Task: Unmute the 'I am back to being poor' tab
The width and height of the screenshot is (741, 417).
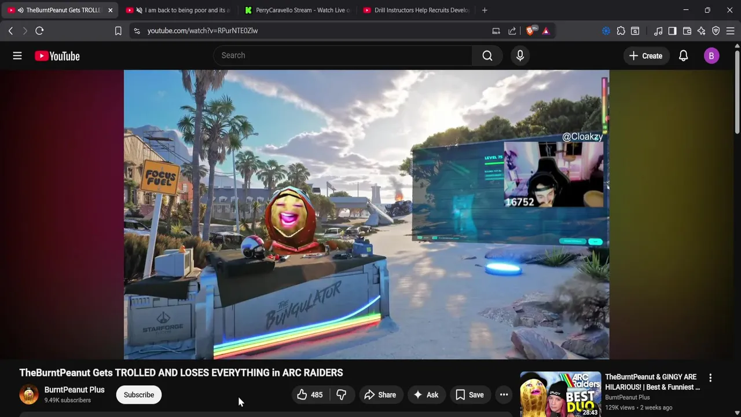Action: [139, 10]
